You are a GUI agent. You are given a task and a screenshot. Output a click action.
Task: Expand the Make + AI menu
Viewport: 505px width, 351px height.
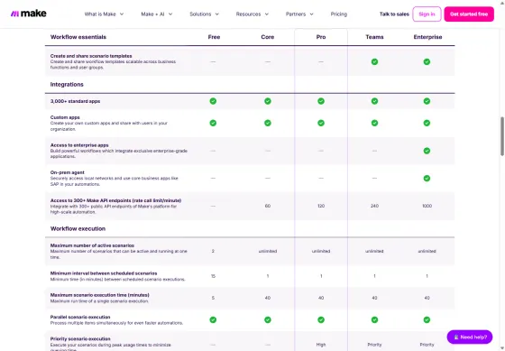pos(157,14)
